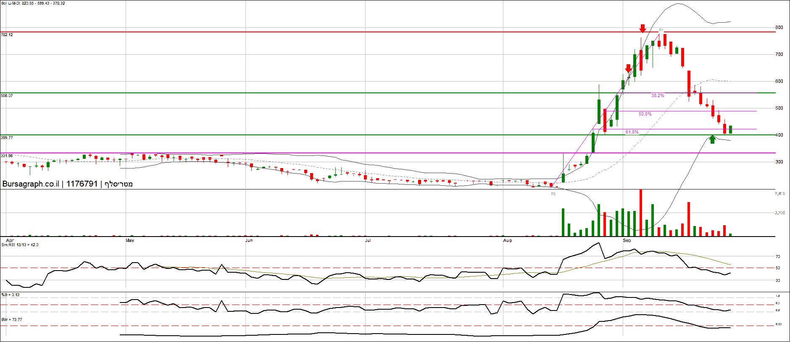Click the 61.8% Fibonacci retracement label
The height and width of the screenshot is (342, 790).
click(x=632, y=132)
